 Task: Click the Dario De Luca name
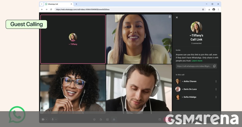click(x=189, y=89)
